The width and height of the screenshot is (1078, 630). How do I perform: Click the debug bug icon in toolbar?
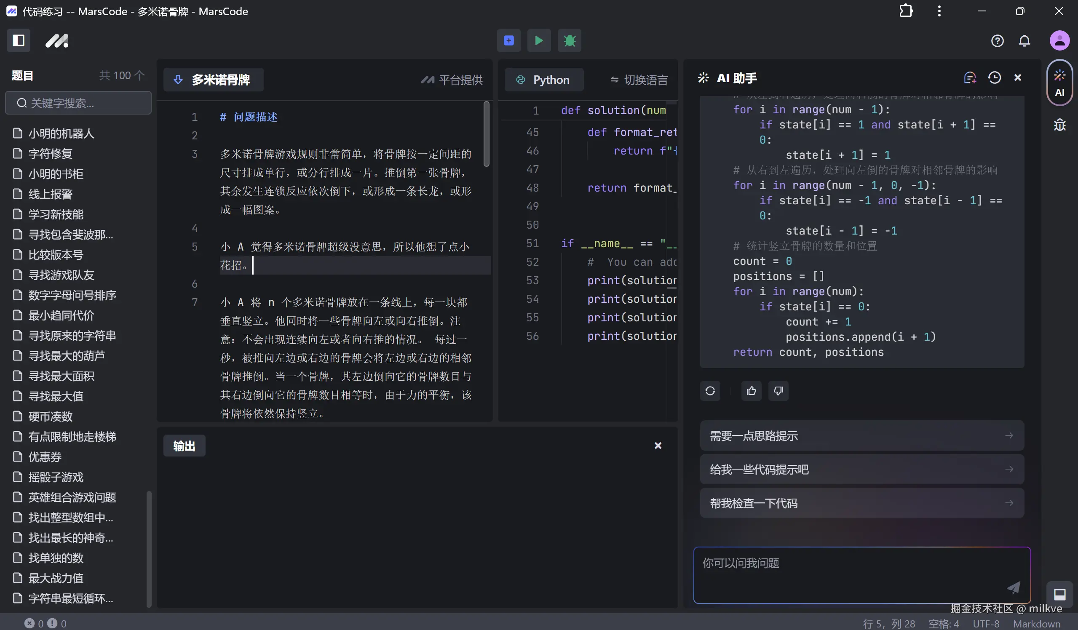569,40
